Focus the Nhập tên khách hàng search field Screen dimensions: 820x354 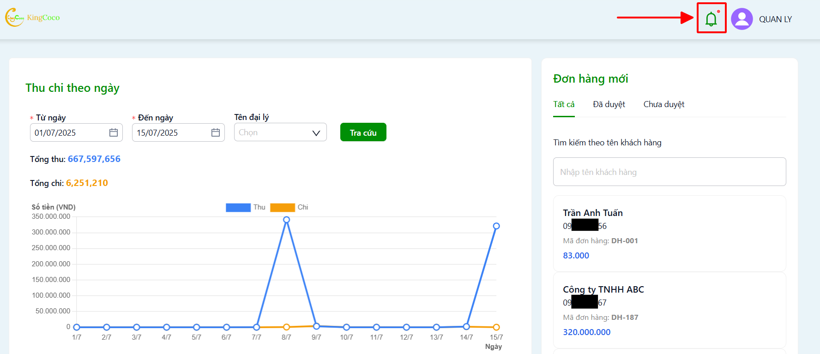[x=669, y=172]
